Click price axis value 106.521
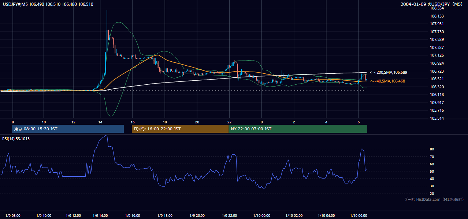This screenshot has width=468, height=219. 437,79
